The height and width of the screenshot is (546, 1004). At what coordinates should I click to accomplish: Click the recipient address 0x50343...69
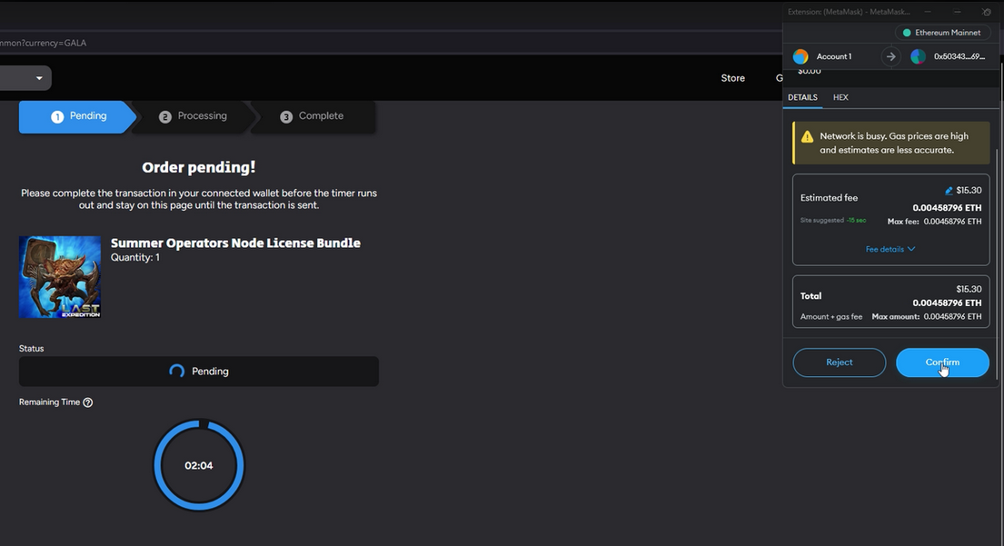coord(959,56)
